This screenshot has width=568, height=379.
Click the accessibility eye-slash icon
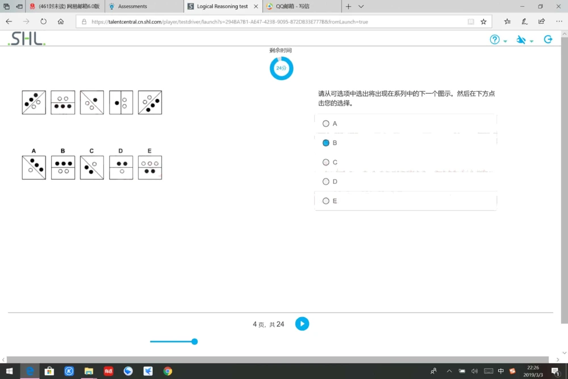pyautogui.click(x=521, y=40)
